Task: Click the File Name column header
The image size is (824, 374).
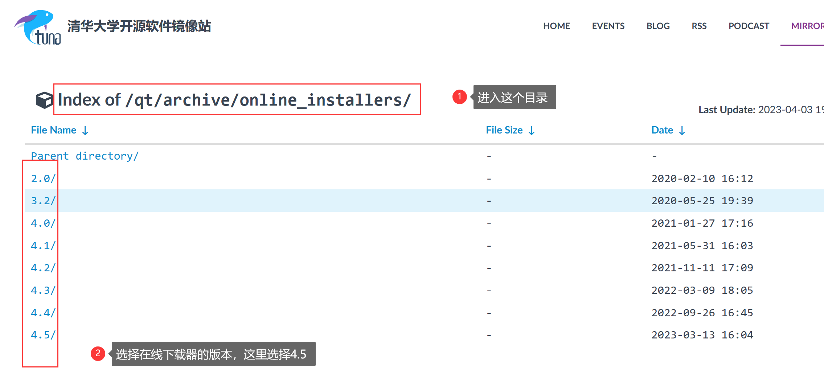Action: click(x=54, y=130)
